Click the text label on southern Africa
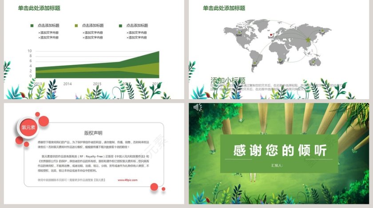 click(279, 62)
